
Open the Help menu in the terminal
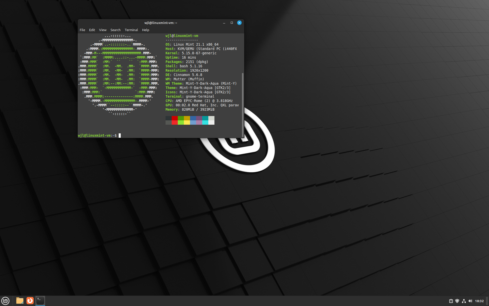click(145, 30)
